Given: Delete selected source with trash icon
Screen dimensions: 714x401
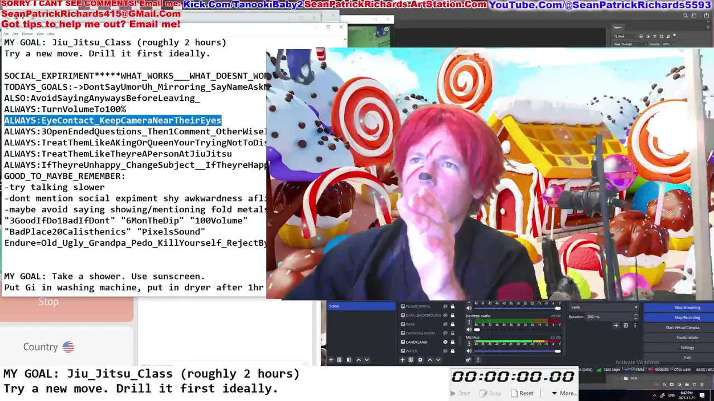Looking at the screenshot, I should tap(411, 360).
